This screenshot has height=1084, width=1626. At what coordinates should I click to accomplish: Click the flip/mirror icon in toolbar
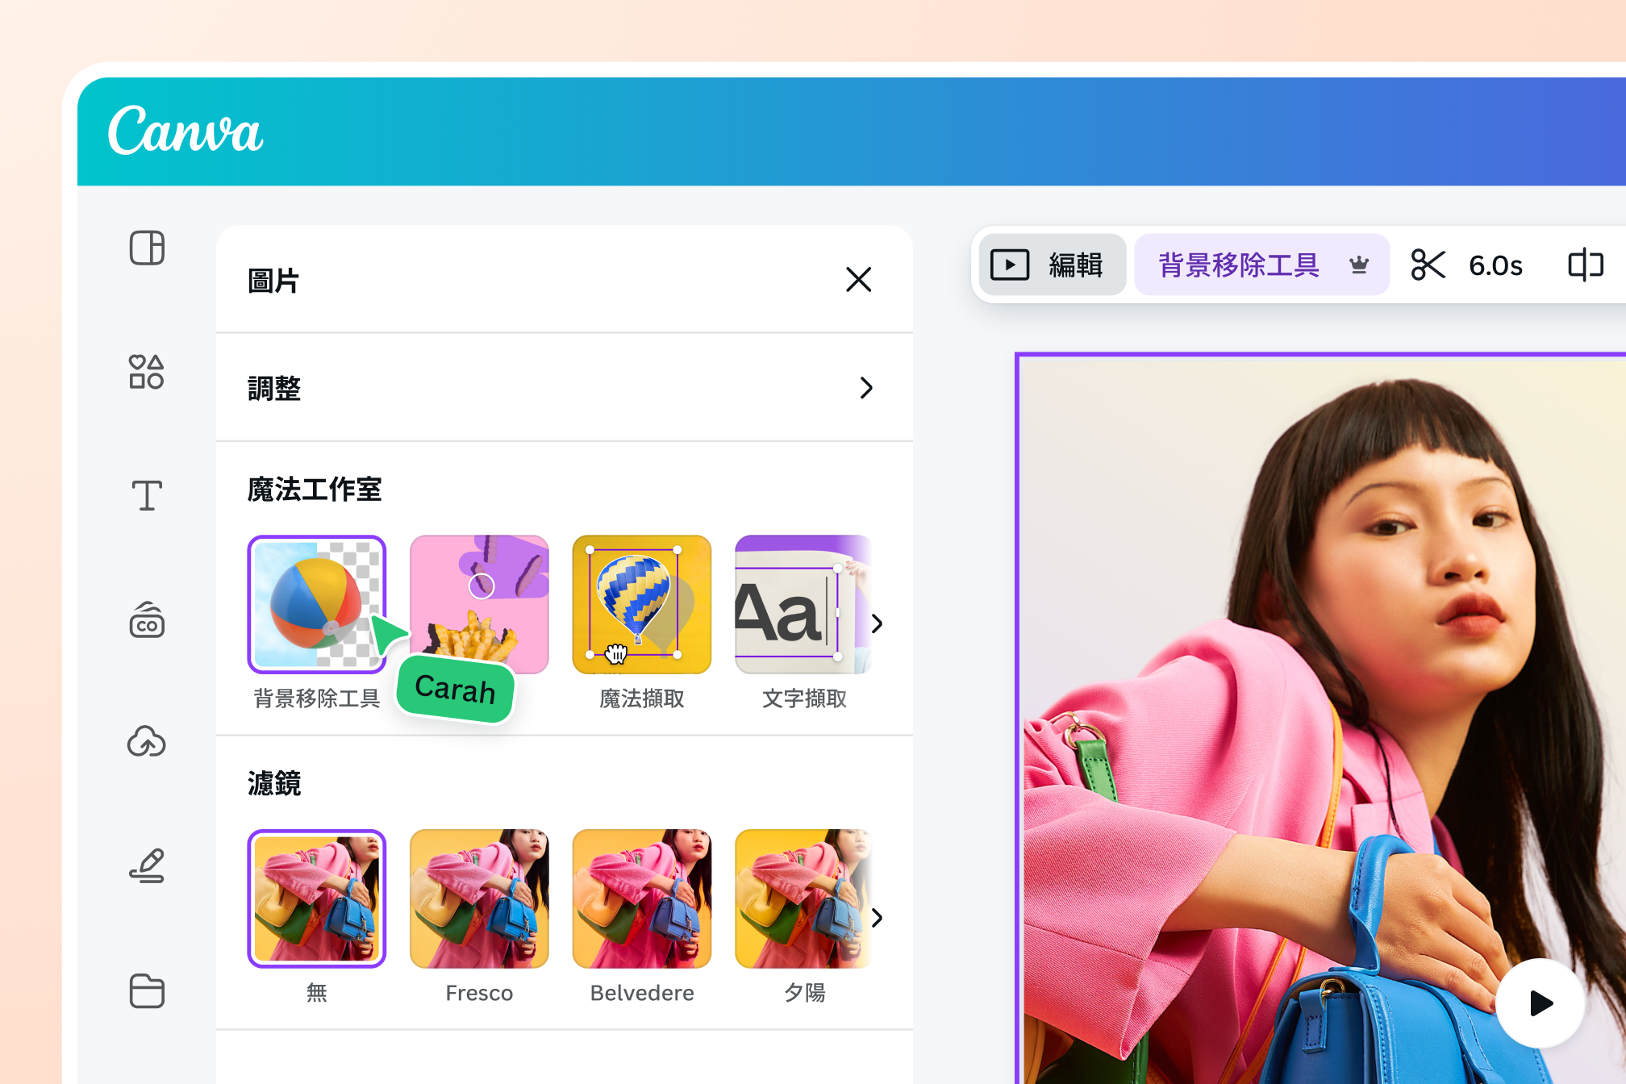pyautogui.click(x=1585, y=265)
